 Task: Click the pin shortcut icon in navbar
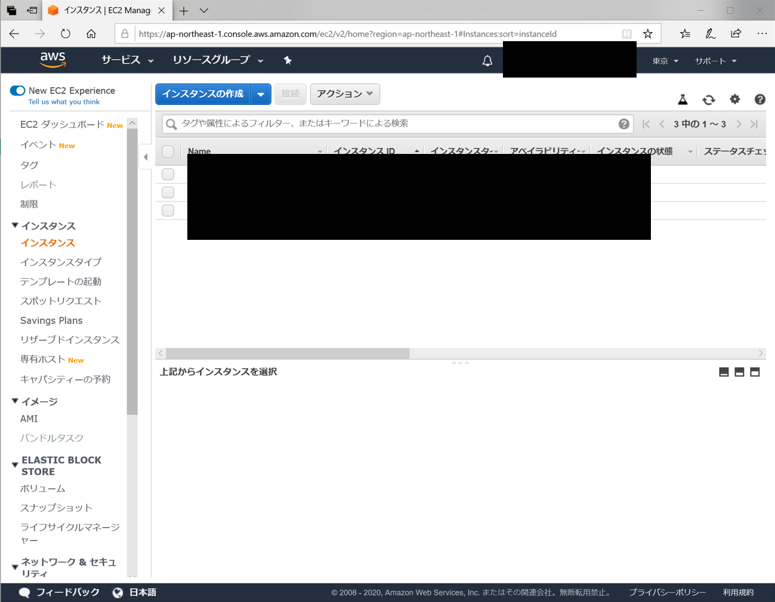(x=288, y=60)
